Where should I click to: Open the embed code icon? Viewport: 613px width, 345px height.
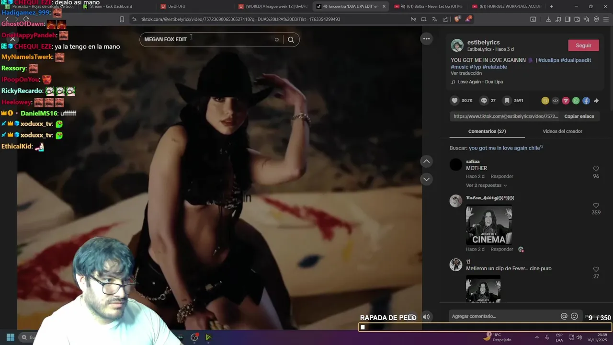(556, 101)
